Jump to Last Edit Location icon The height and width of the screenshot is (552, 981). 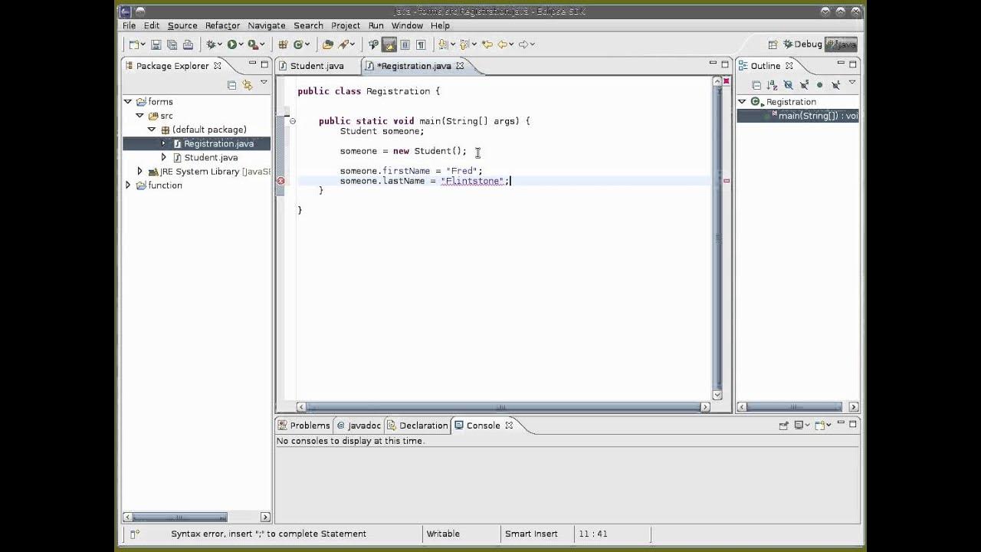pos(487,44)
